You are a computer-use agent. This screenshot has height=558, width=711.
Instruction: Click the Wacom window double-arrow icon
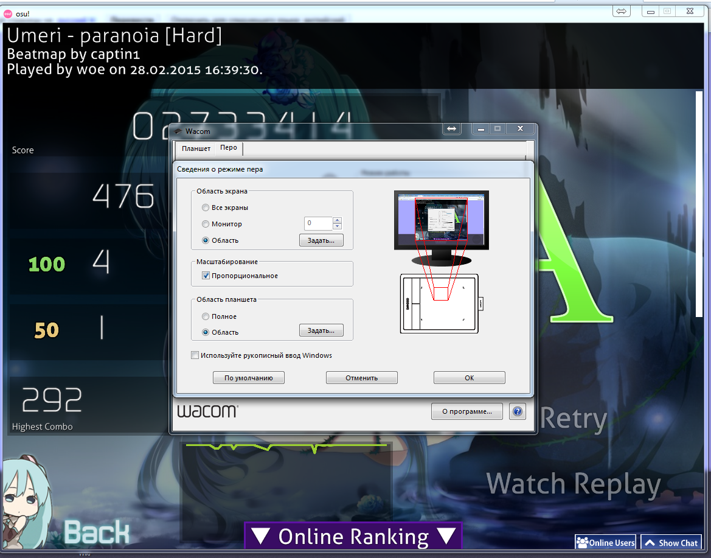(x=452, y=129)
